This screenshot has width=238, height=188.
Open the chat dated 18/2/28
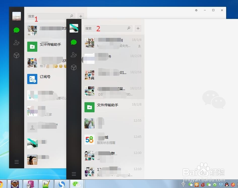(113, 59)
